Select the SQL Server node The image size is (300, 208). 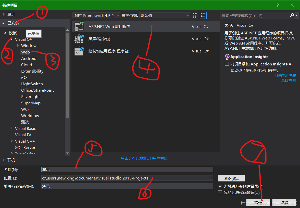point(25,147)
